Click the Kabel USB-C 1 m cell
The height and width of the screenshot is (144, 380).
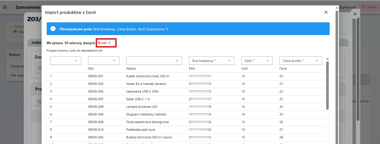138,99
